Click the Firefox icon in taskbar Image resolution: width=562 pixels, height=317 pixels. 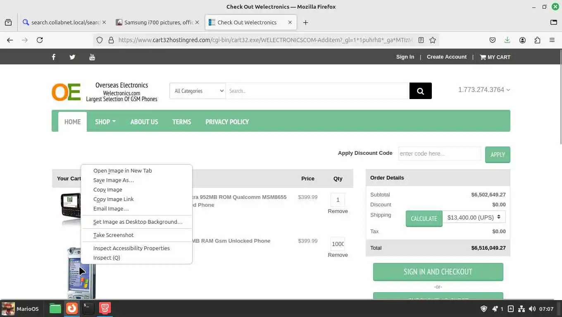pos(72,308)
